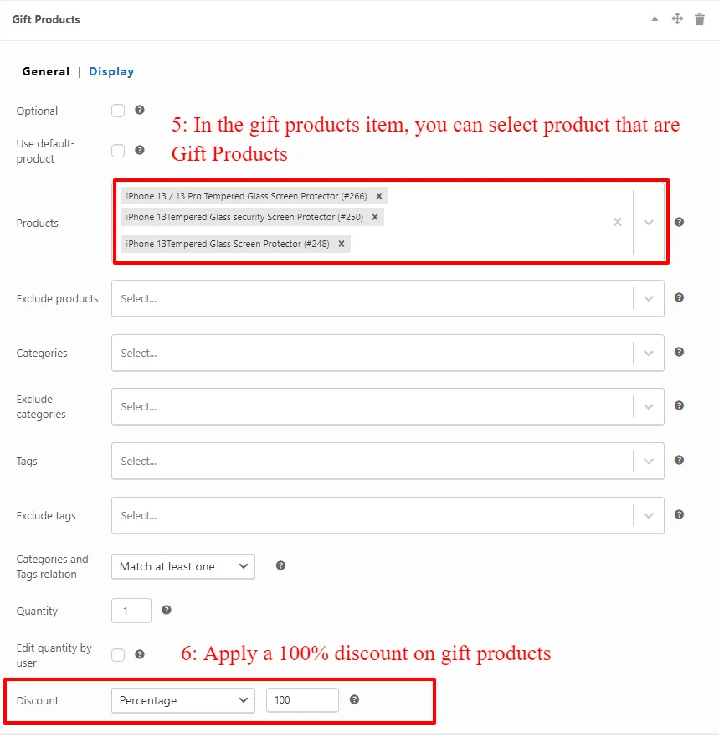719x738 pixels.
Task: Remove the iPhone 13 Pro Tempered Glass #266 tag
Action: point(379,196)
